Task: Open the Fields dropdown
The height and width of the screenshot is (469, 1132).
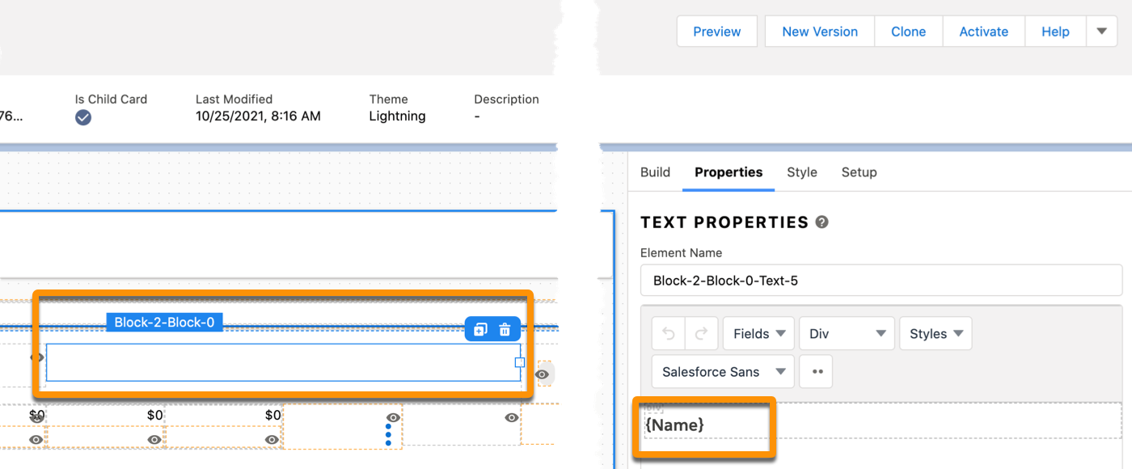Action: click(758, 333)
